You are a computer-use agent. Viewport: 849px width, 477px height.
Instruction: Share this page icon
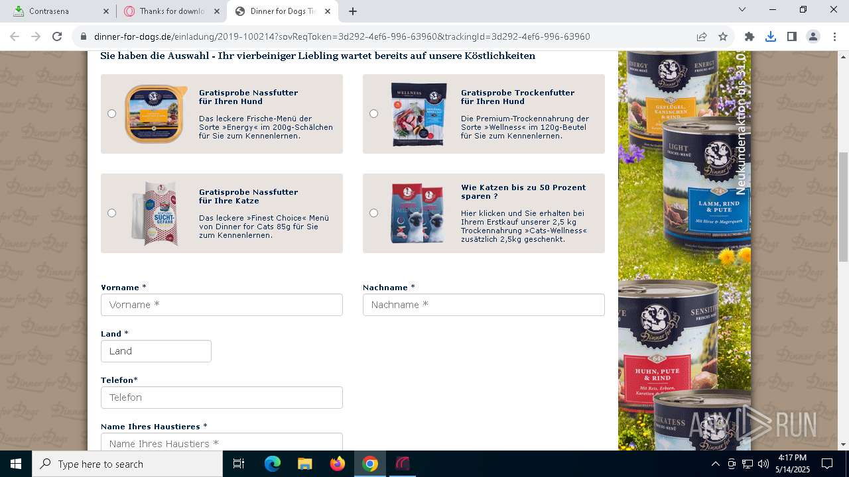coord(702,37)
